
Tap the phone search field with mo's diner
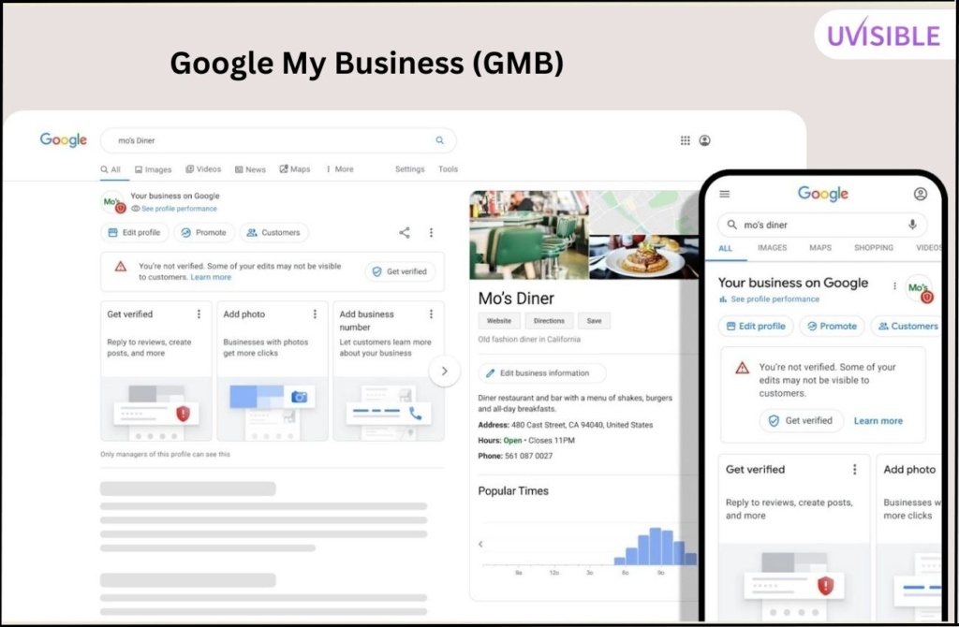(x=822, y=225)
